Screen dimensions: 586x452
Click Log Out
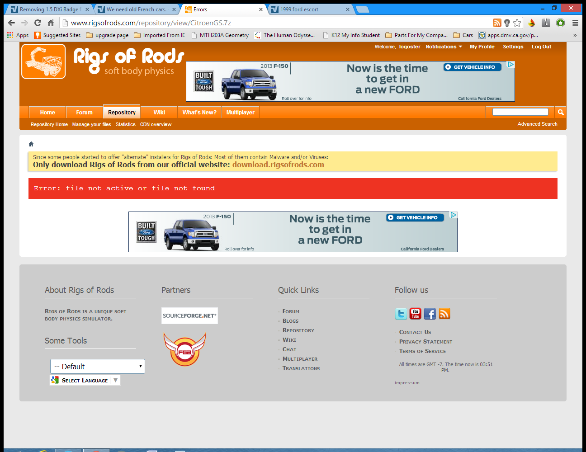tap(541, 47)
